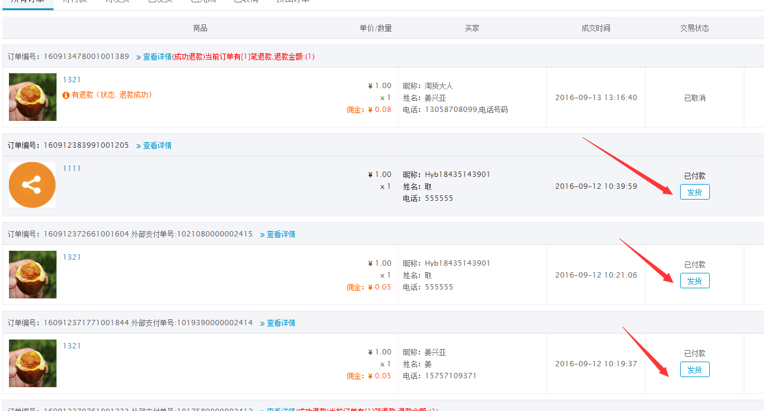Click 发货 for the 10:39:59 order
This screenshot has height=411, width=764.
tap(694, 192)
